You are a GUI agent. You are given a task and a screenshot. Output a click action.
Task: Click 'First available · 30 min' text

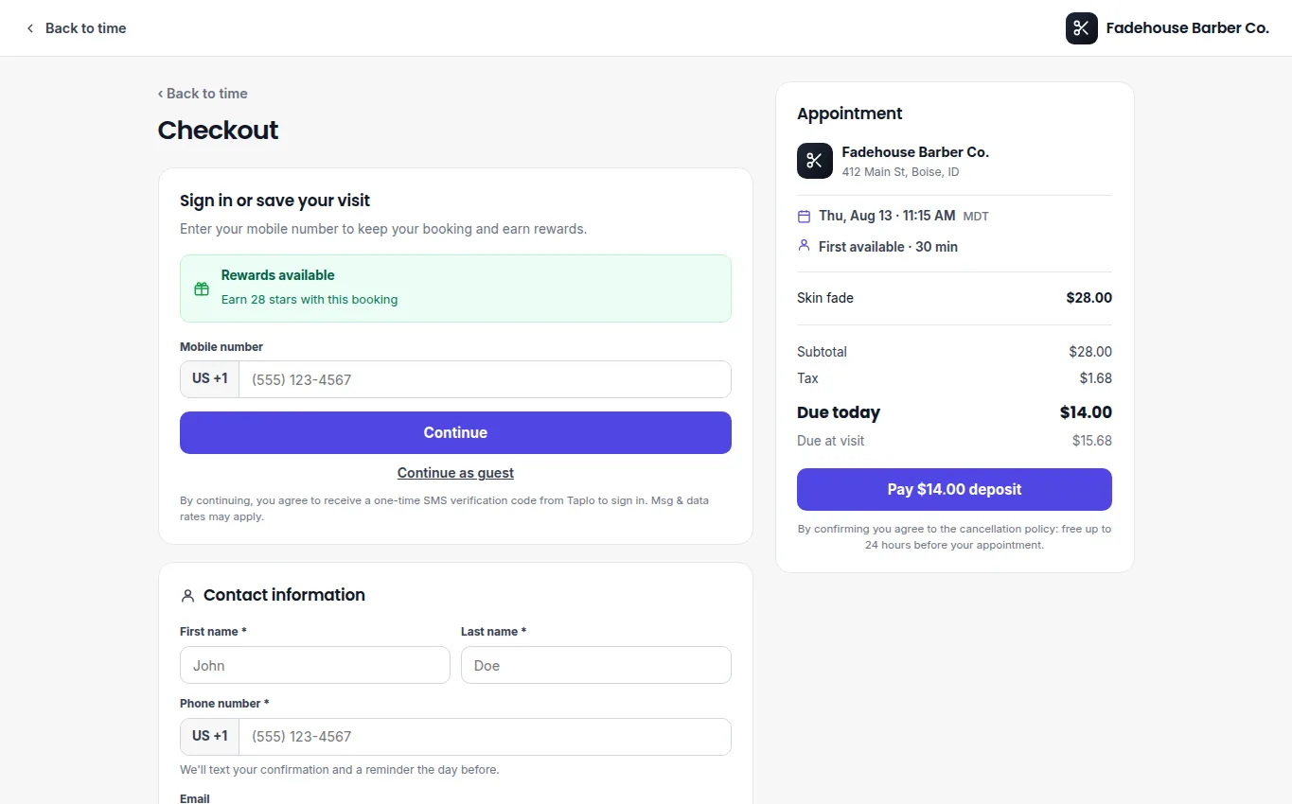coord(888,247)
